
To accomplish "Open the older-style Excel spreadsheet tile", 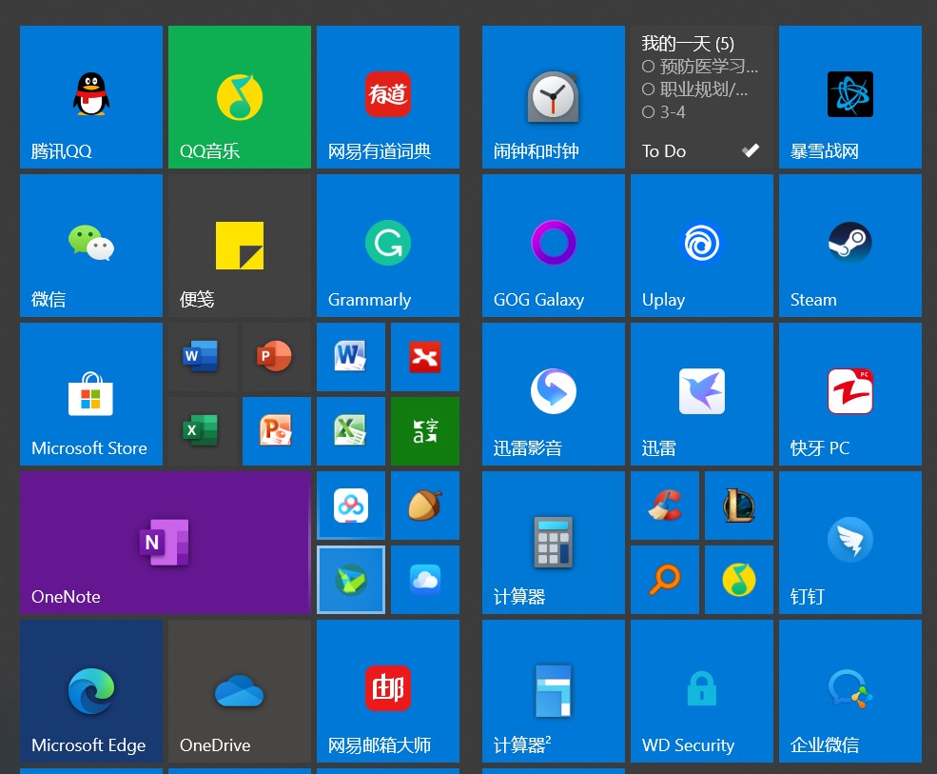I will [351, 431].
